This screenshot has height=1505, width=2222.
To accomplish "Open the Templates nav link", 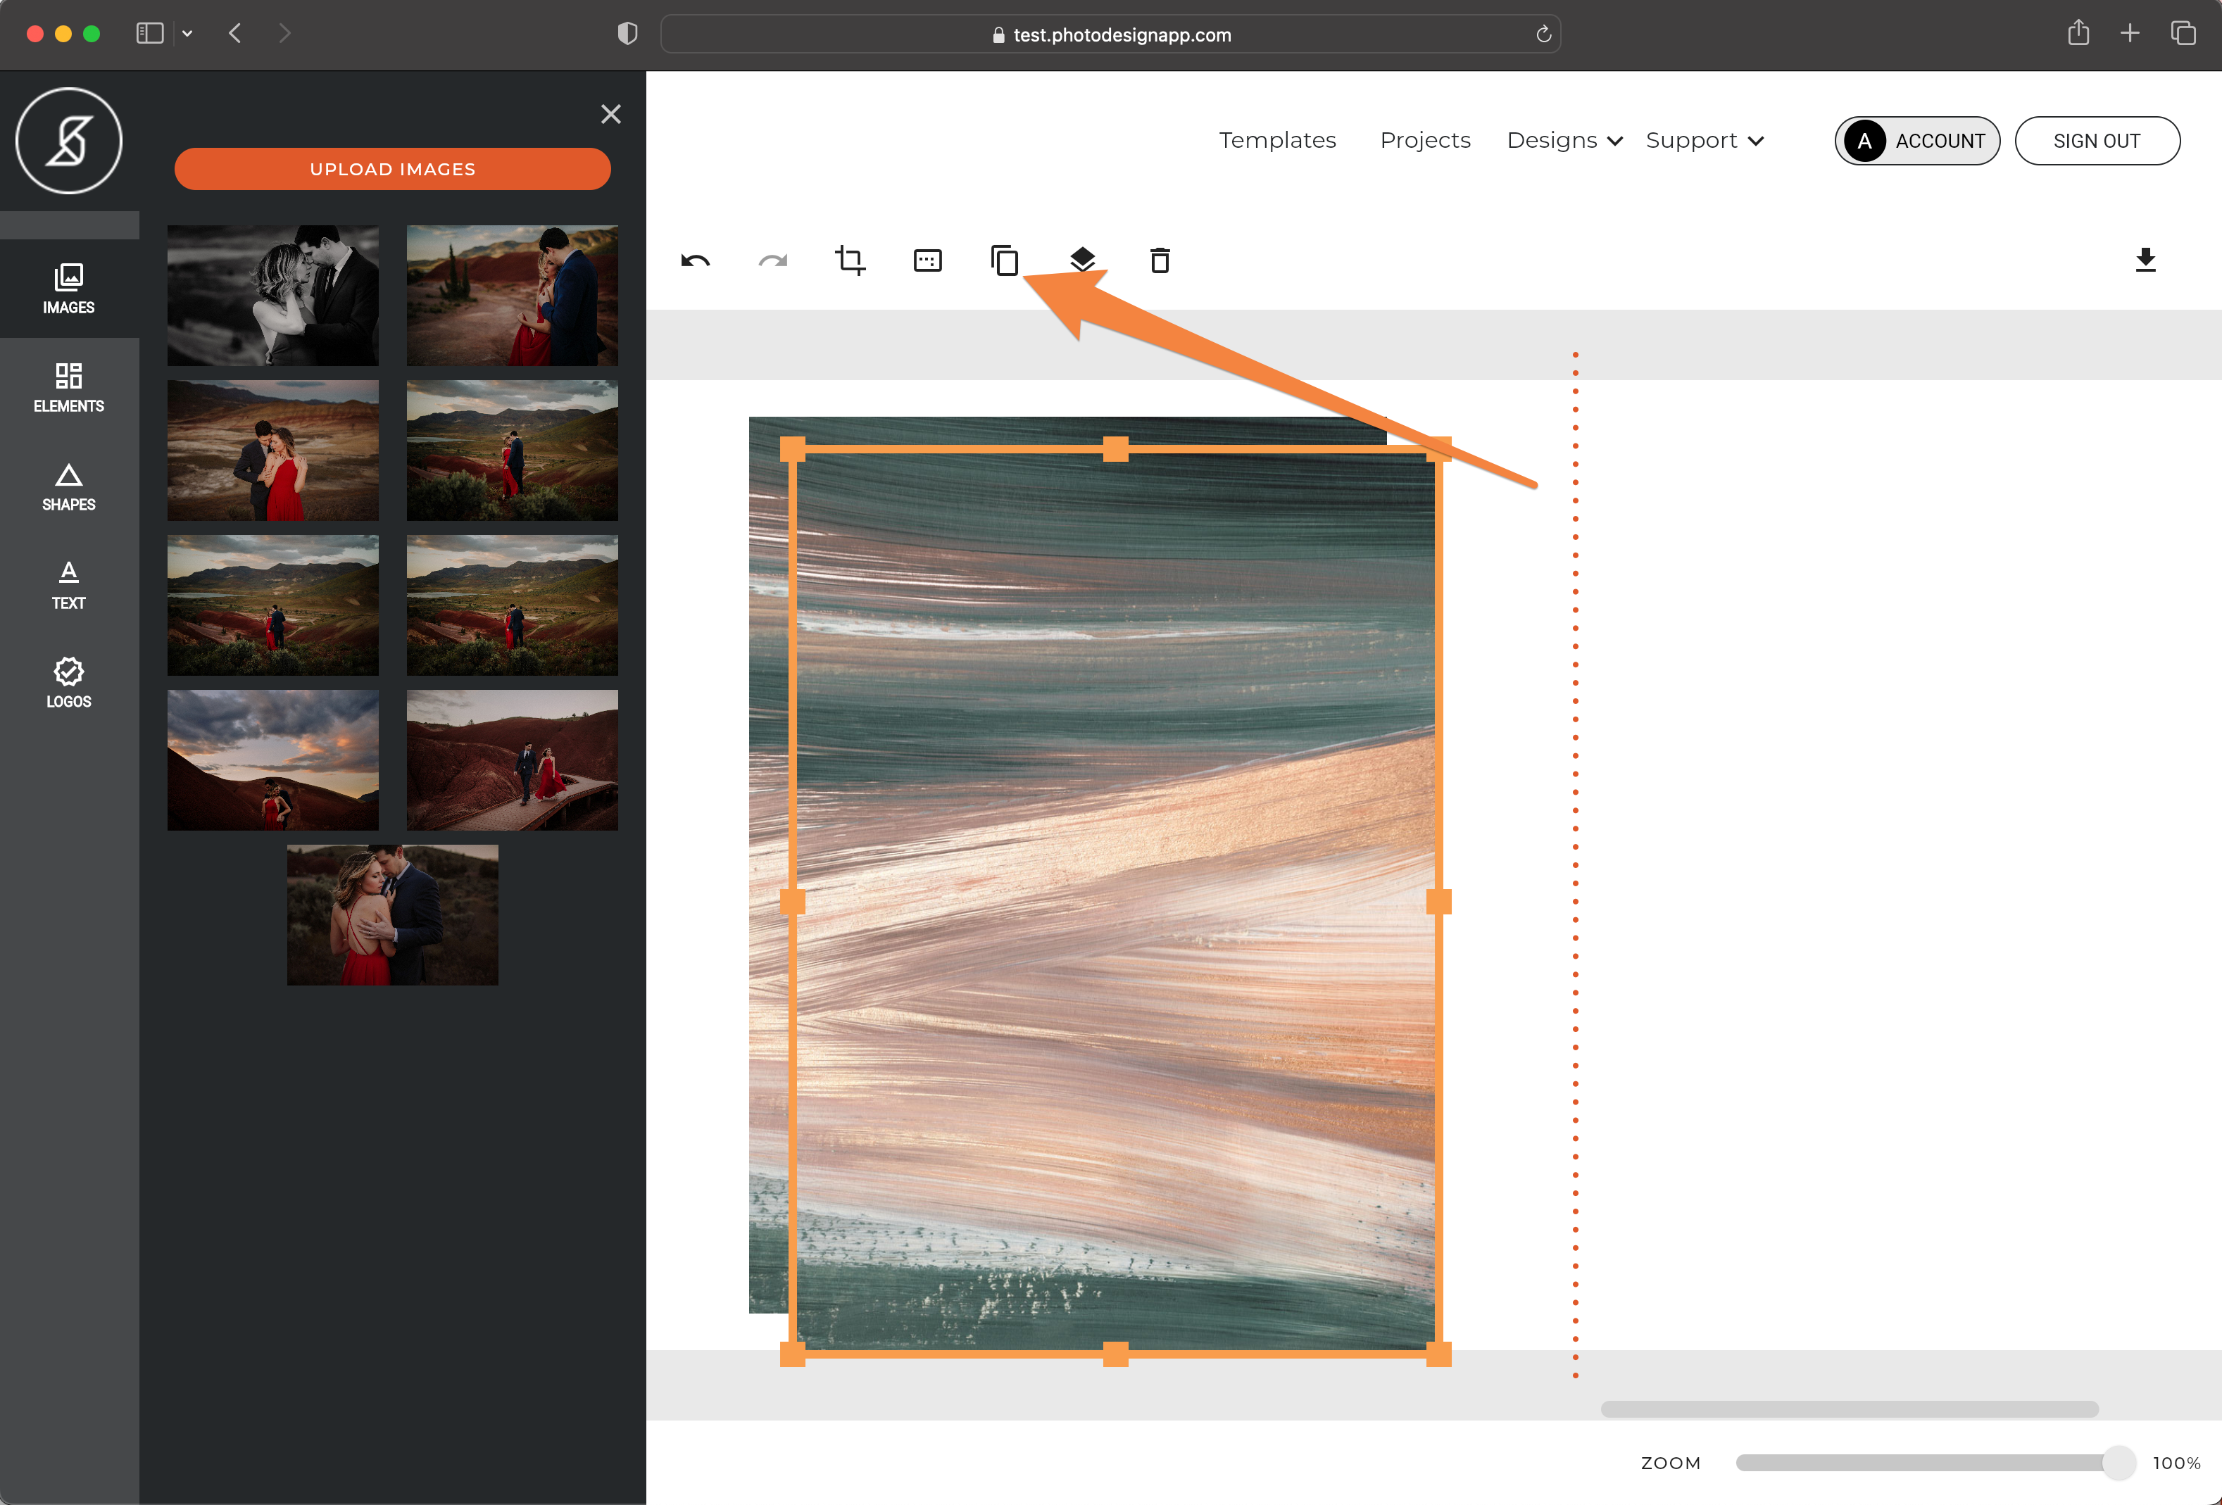I will pos(1277,141).
